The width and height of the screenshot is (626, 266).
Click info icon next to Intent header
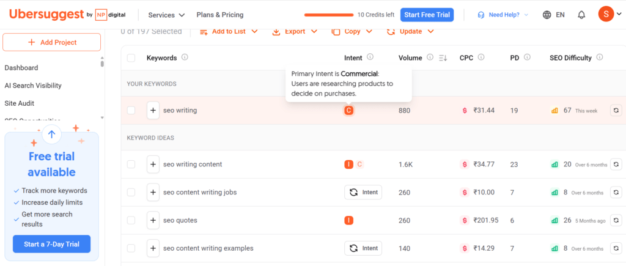tap(370, 57)
